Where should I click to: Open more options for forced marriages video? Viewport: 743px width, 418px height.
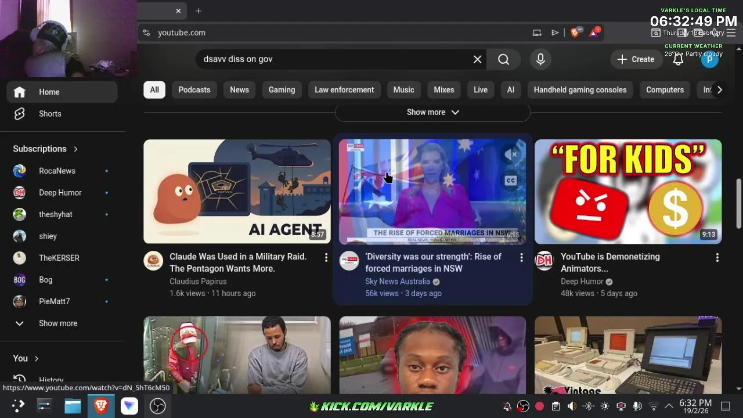pyautogui.click(x=521, y=257)
